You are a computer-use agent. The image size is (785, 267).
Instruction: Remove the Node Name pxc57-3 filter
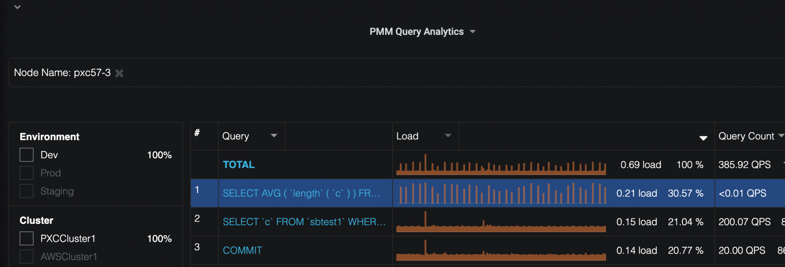click(119, 73)
